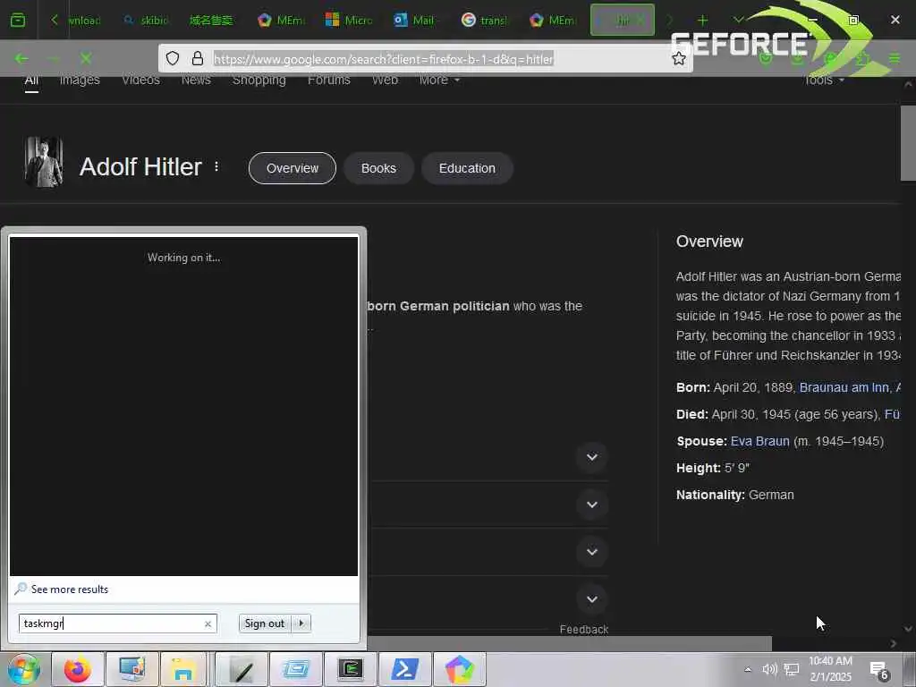Stop page loading with the X button
This screenshot has height=687, width=916.
point(86,58)
